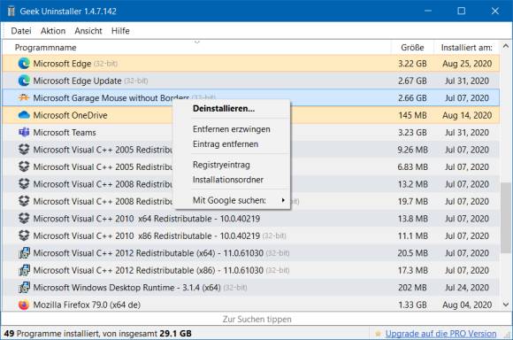Sort by Größe column header

[412, 48]
